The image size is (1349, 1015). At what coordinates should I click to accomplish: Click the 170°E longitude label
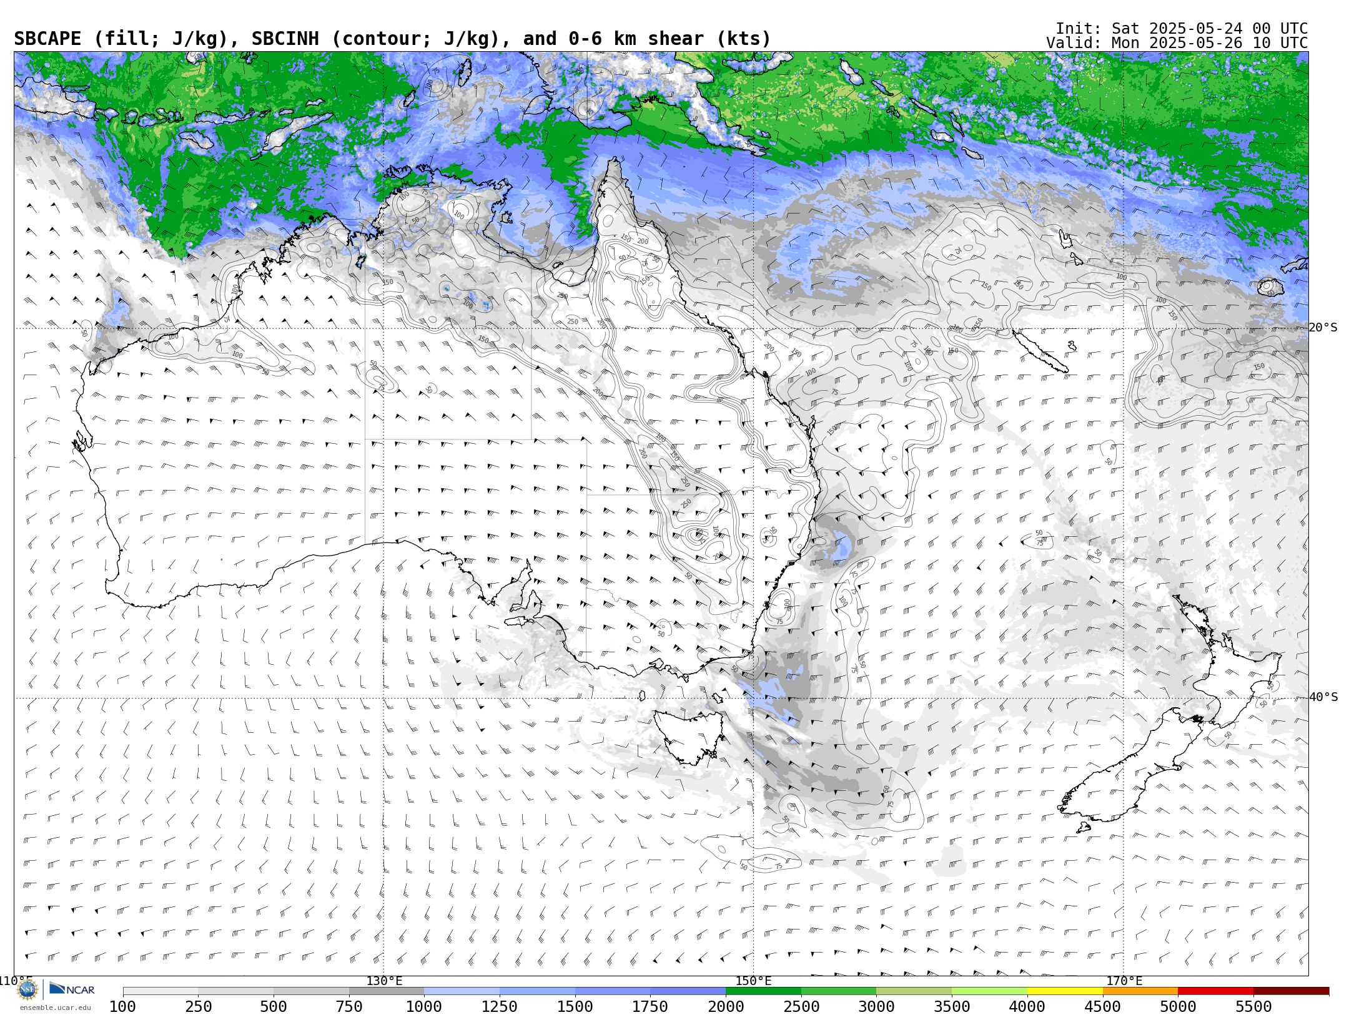tap(1124, 981)
